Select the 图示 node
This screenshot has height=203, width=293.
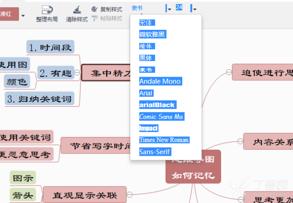pyautogui.click(x=23, y=177)
